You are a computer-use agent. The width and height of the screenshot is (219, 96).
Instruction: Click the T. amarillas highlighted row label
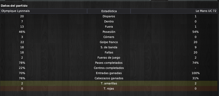[x=109, y=83]
